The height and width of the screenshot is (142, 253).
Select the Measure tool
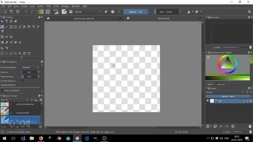coord(7,48)
